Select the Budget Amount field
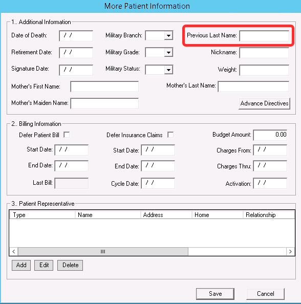 [270, 135]
